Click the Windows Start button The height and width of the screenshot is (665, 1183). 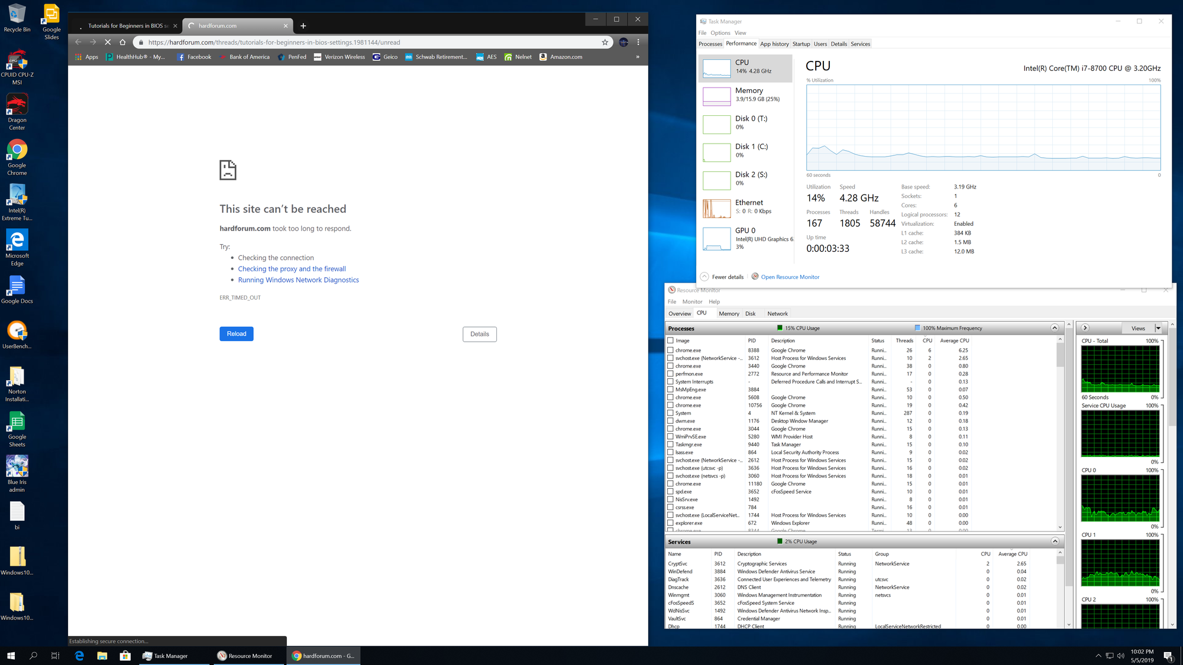point(11,656)
